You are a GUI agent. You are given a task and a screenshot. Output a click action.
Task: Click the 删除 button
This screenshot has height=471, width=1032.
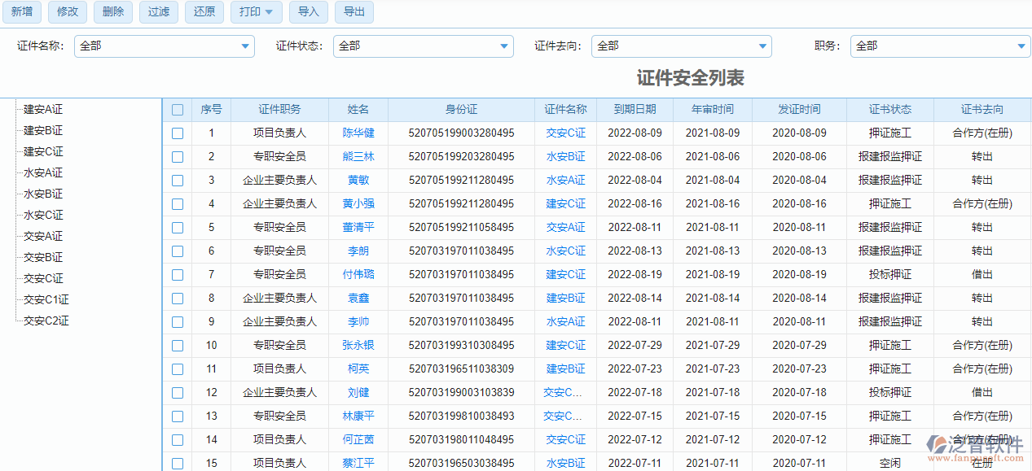(113, 12)
